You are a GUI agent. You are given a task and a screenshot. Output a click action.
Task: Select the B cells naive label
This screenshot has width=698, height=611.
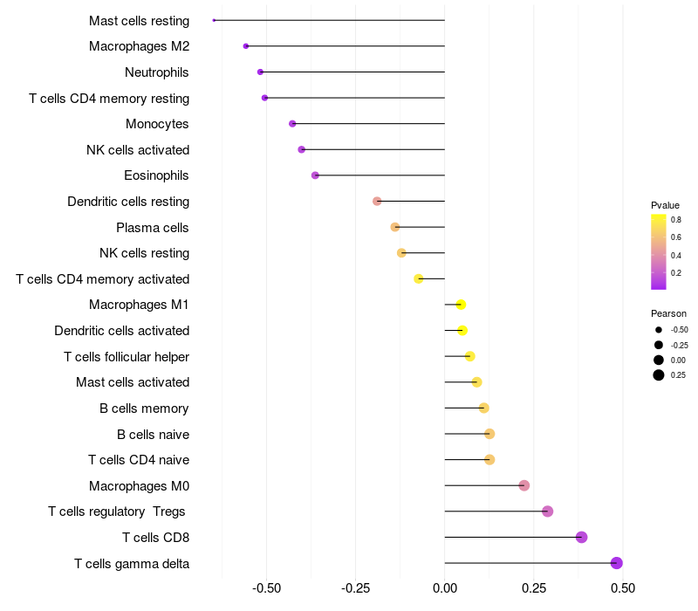154,434
